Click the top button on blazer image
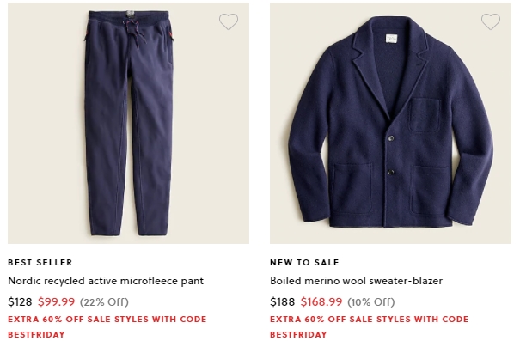520x341 pixels. click(x=391, y=138)
